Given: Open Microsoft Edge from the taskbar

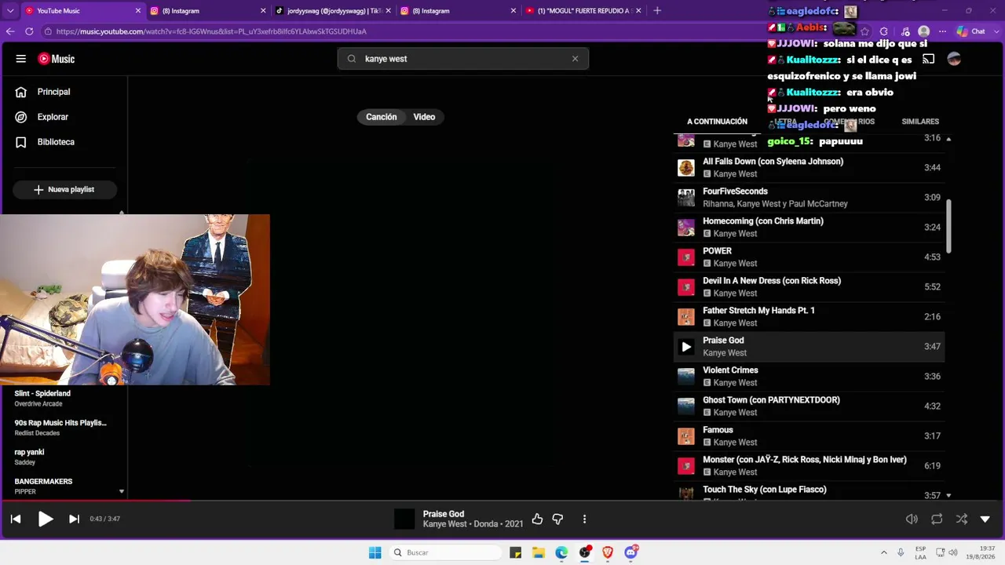Looking at the screenshot, I should tap(561, 552).
